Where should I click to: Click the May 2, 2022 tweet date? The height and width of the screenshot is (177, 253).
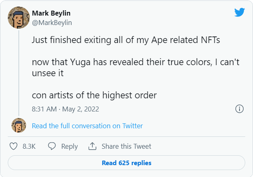click(80, 109)
